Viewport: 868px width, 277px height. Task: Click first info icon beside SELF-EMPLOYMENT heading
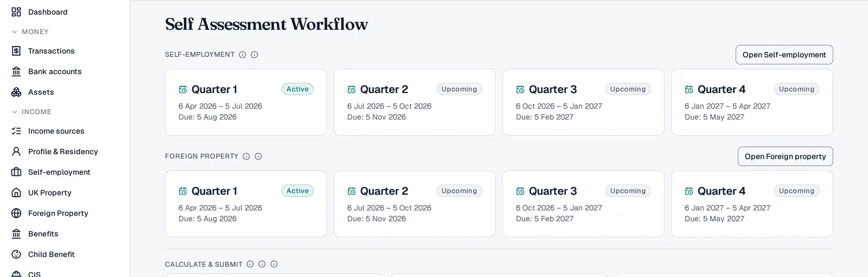[242, 55]
